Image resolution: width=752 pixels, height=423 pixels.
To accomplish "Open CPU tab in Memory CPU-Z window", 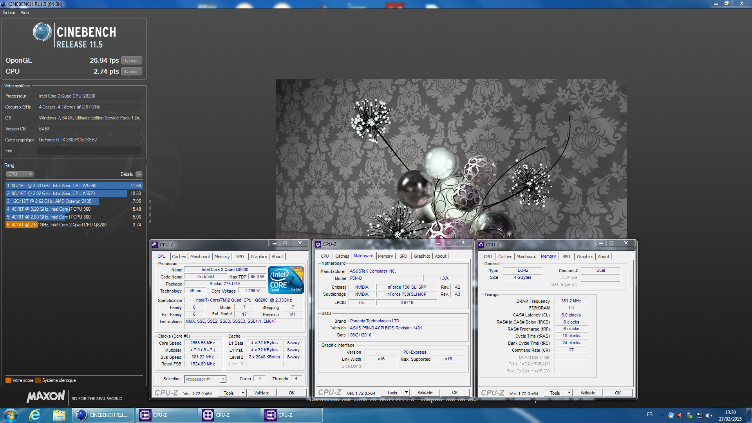I will tap(488, 257).
